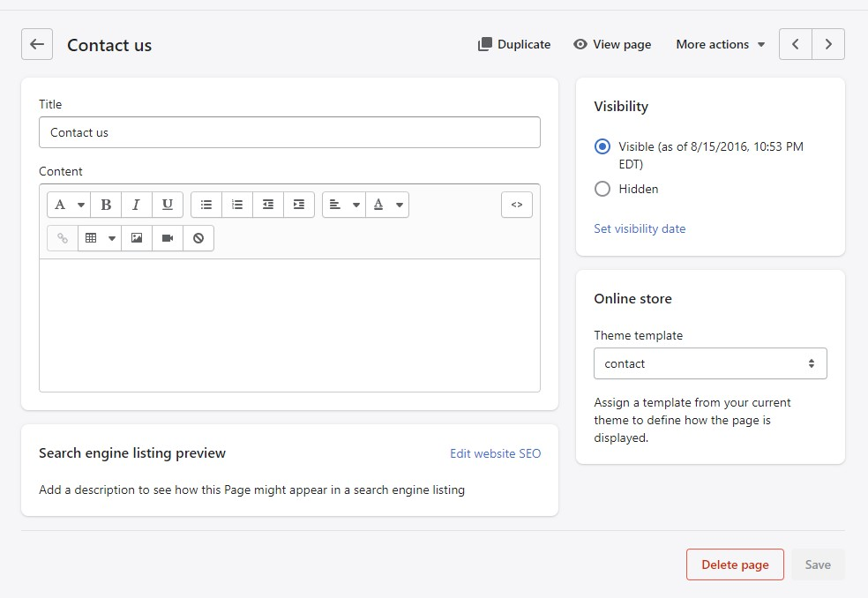Open the Theme template select box

pos(710,363)
